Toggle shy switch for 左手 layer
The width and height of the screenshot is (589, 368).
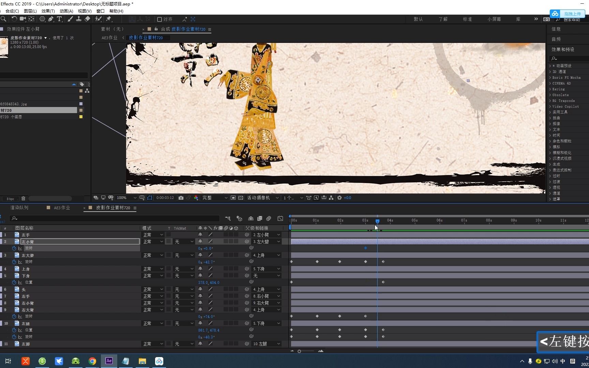[200, 235]
